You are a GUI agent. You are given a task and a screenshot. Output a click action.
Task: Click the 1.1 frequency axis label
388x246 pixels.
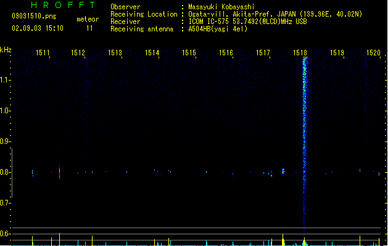point(5,80)
